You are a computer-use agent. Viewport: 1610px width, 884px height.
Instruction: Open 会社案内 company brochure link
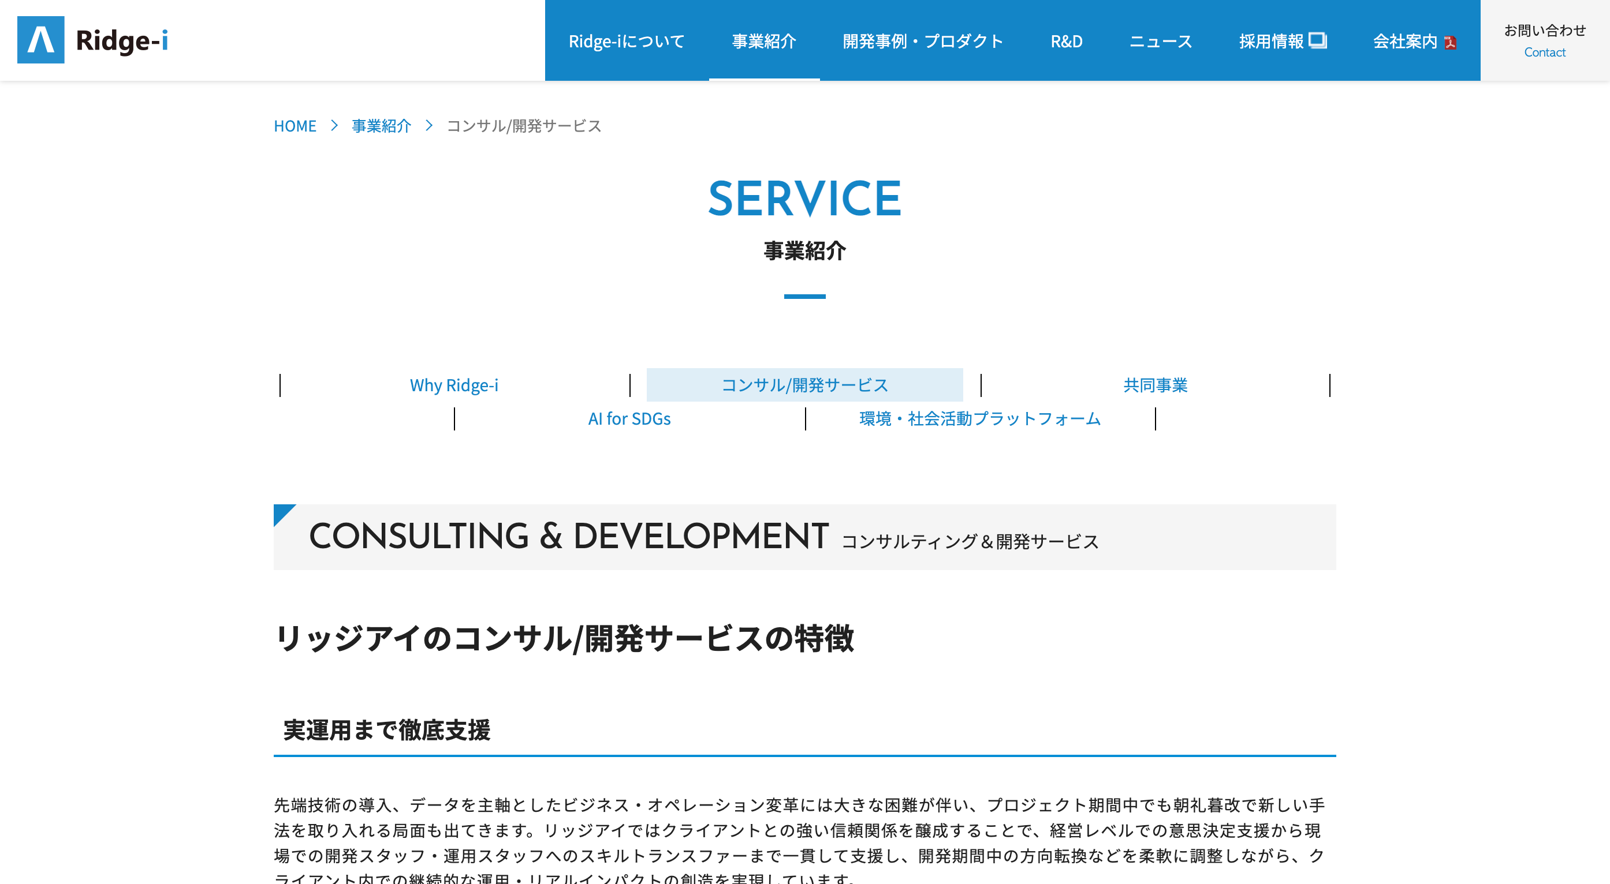click(1404, 41)
